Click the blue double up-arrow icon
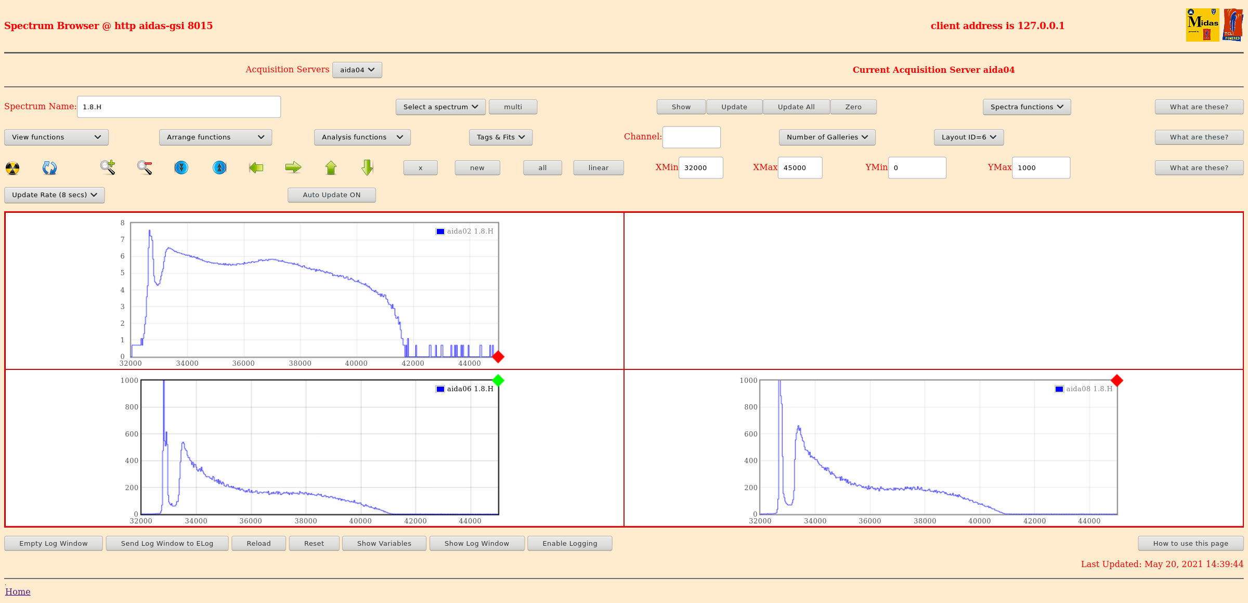Viewport: 1248px width, 603px height. pyautogui.click(x=219, y=168)
